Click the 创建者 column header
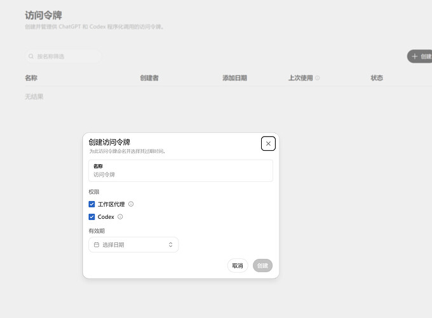432x318 pixels. [x=149, y=78]
